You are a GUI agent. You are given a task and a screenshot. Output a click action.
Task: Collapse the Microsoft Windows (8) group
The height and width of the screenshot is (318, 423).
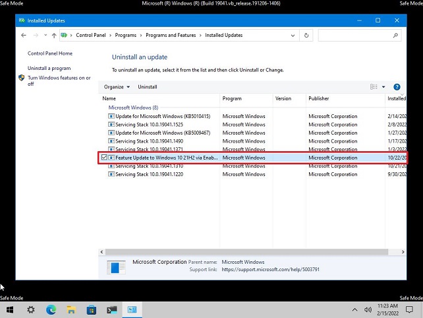[x=133, y=108]
